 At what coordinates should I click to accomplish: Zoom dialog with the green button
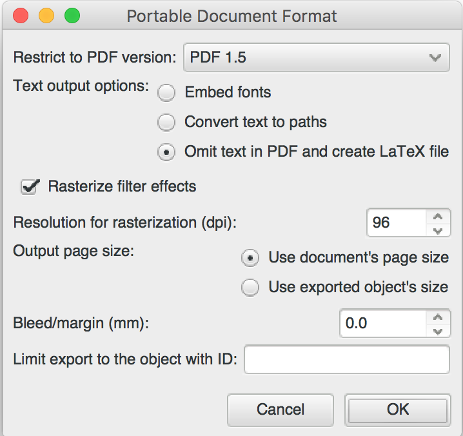(72, 15)
